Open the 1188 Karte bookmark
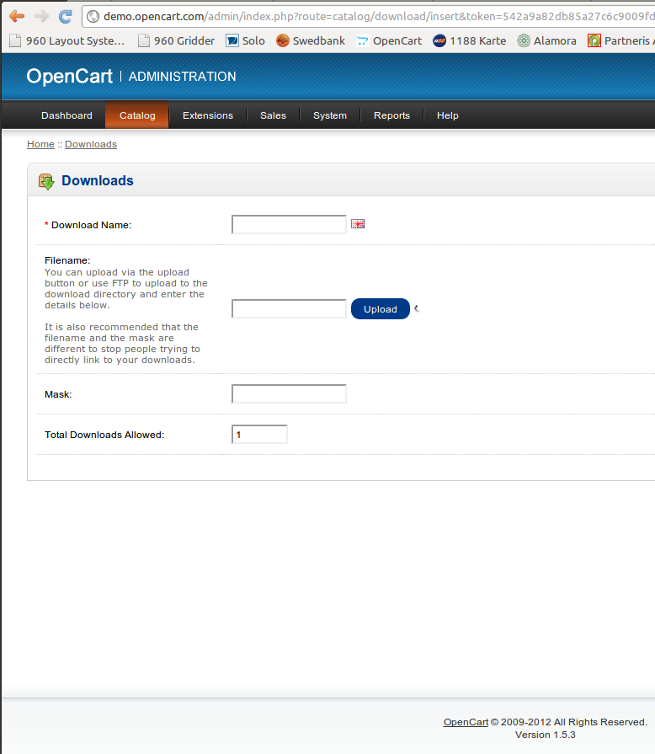655x754 pixels. coord(470,41)
